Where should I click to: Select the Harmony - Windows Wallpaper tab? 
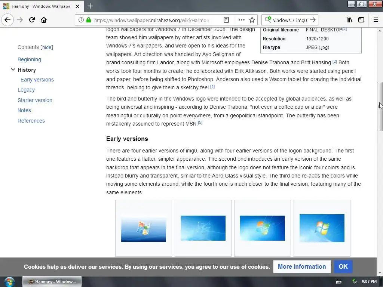(42, 6)
